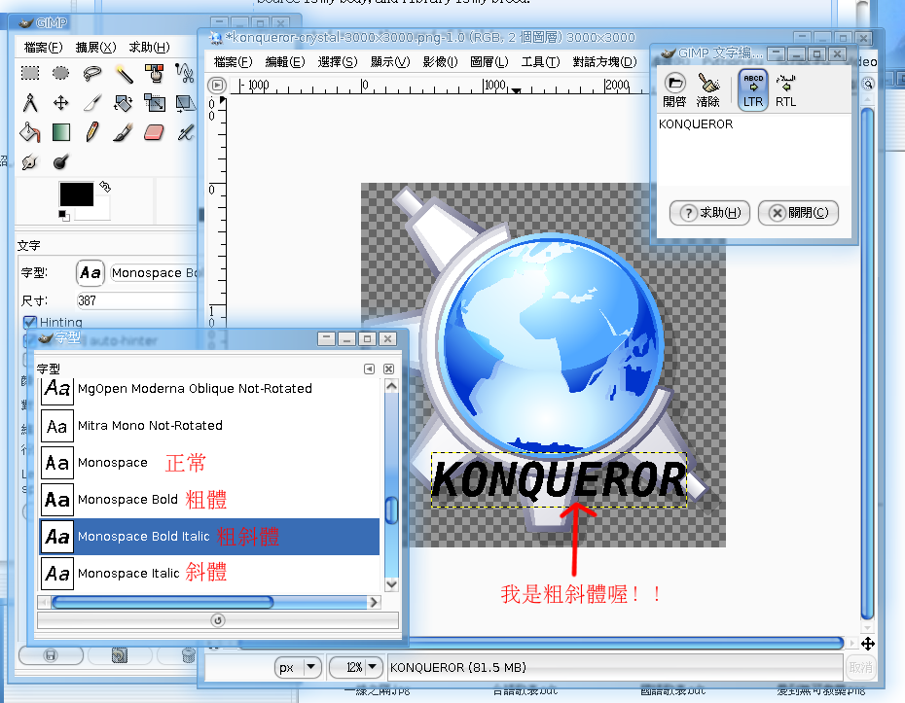Screen dimensions: 905x703
Task: Select the Eraser tool
Action: pos(154,132)
